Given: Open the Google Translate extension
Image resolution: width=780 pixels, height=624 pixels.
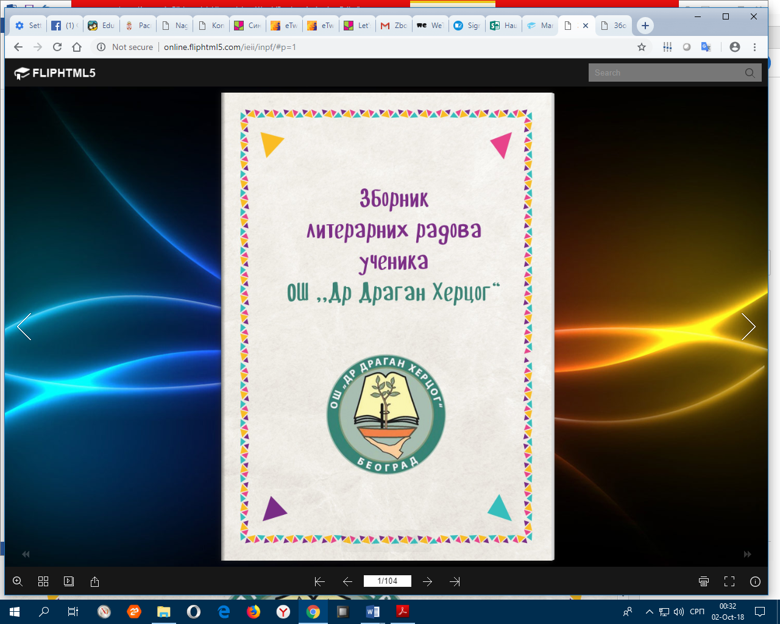Looking at the screenshot, I should click(x=706, y=47).
